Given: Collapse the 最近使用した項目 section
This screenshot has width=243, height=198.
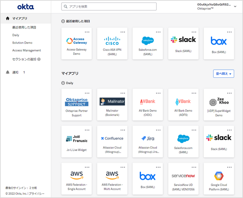Looking at the screenshot, I should click(63, 21).
